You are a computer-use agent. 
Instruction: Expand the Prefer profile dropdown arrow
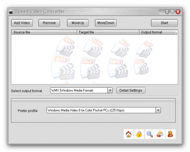click(x=158, y=110)
